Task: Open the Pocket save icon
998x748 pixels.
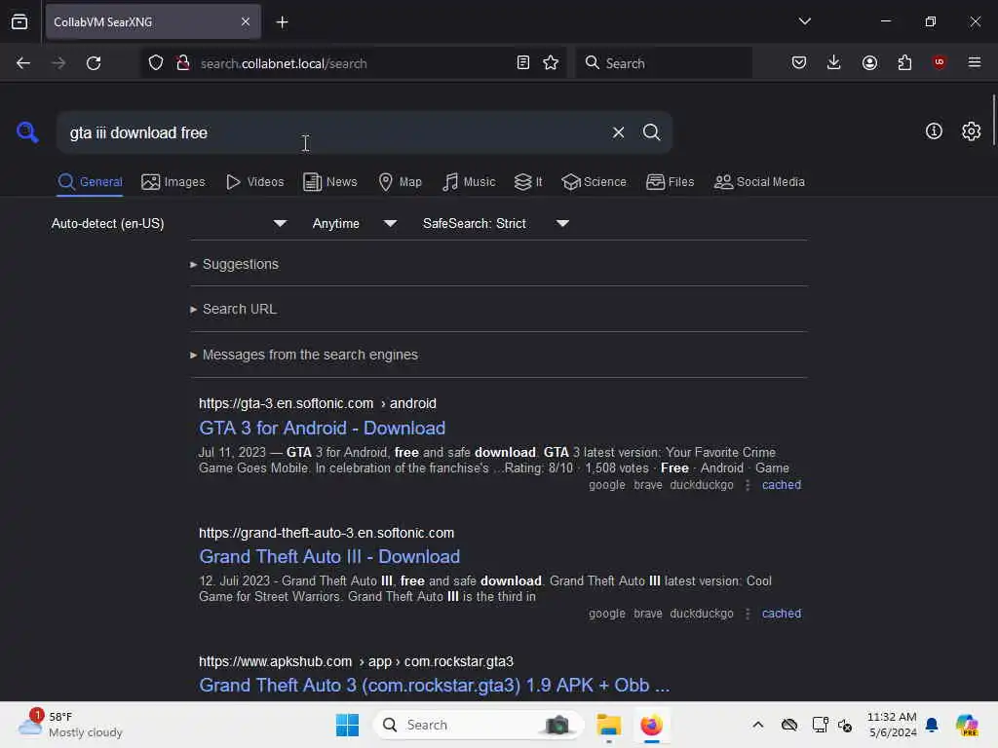Action: coord(799,62)
